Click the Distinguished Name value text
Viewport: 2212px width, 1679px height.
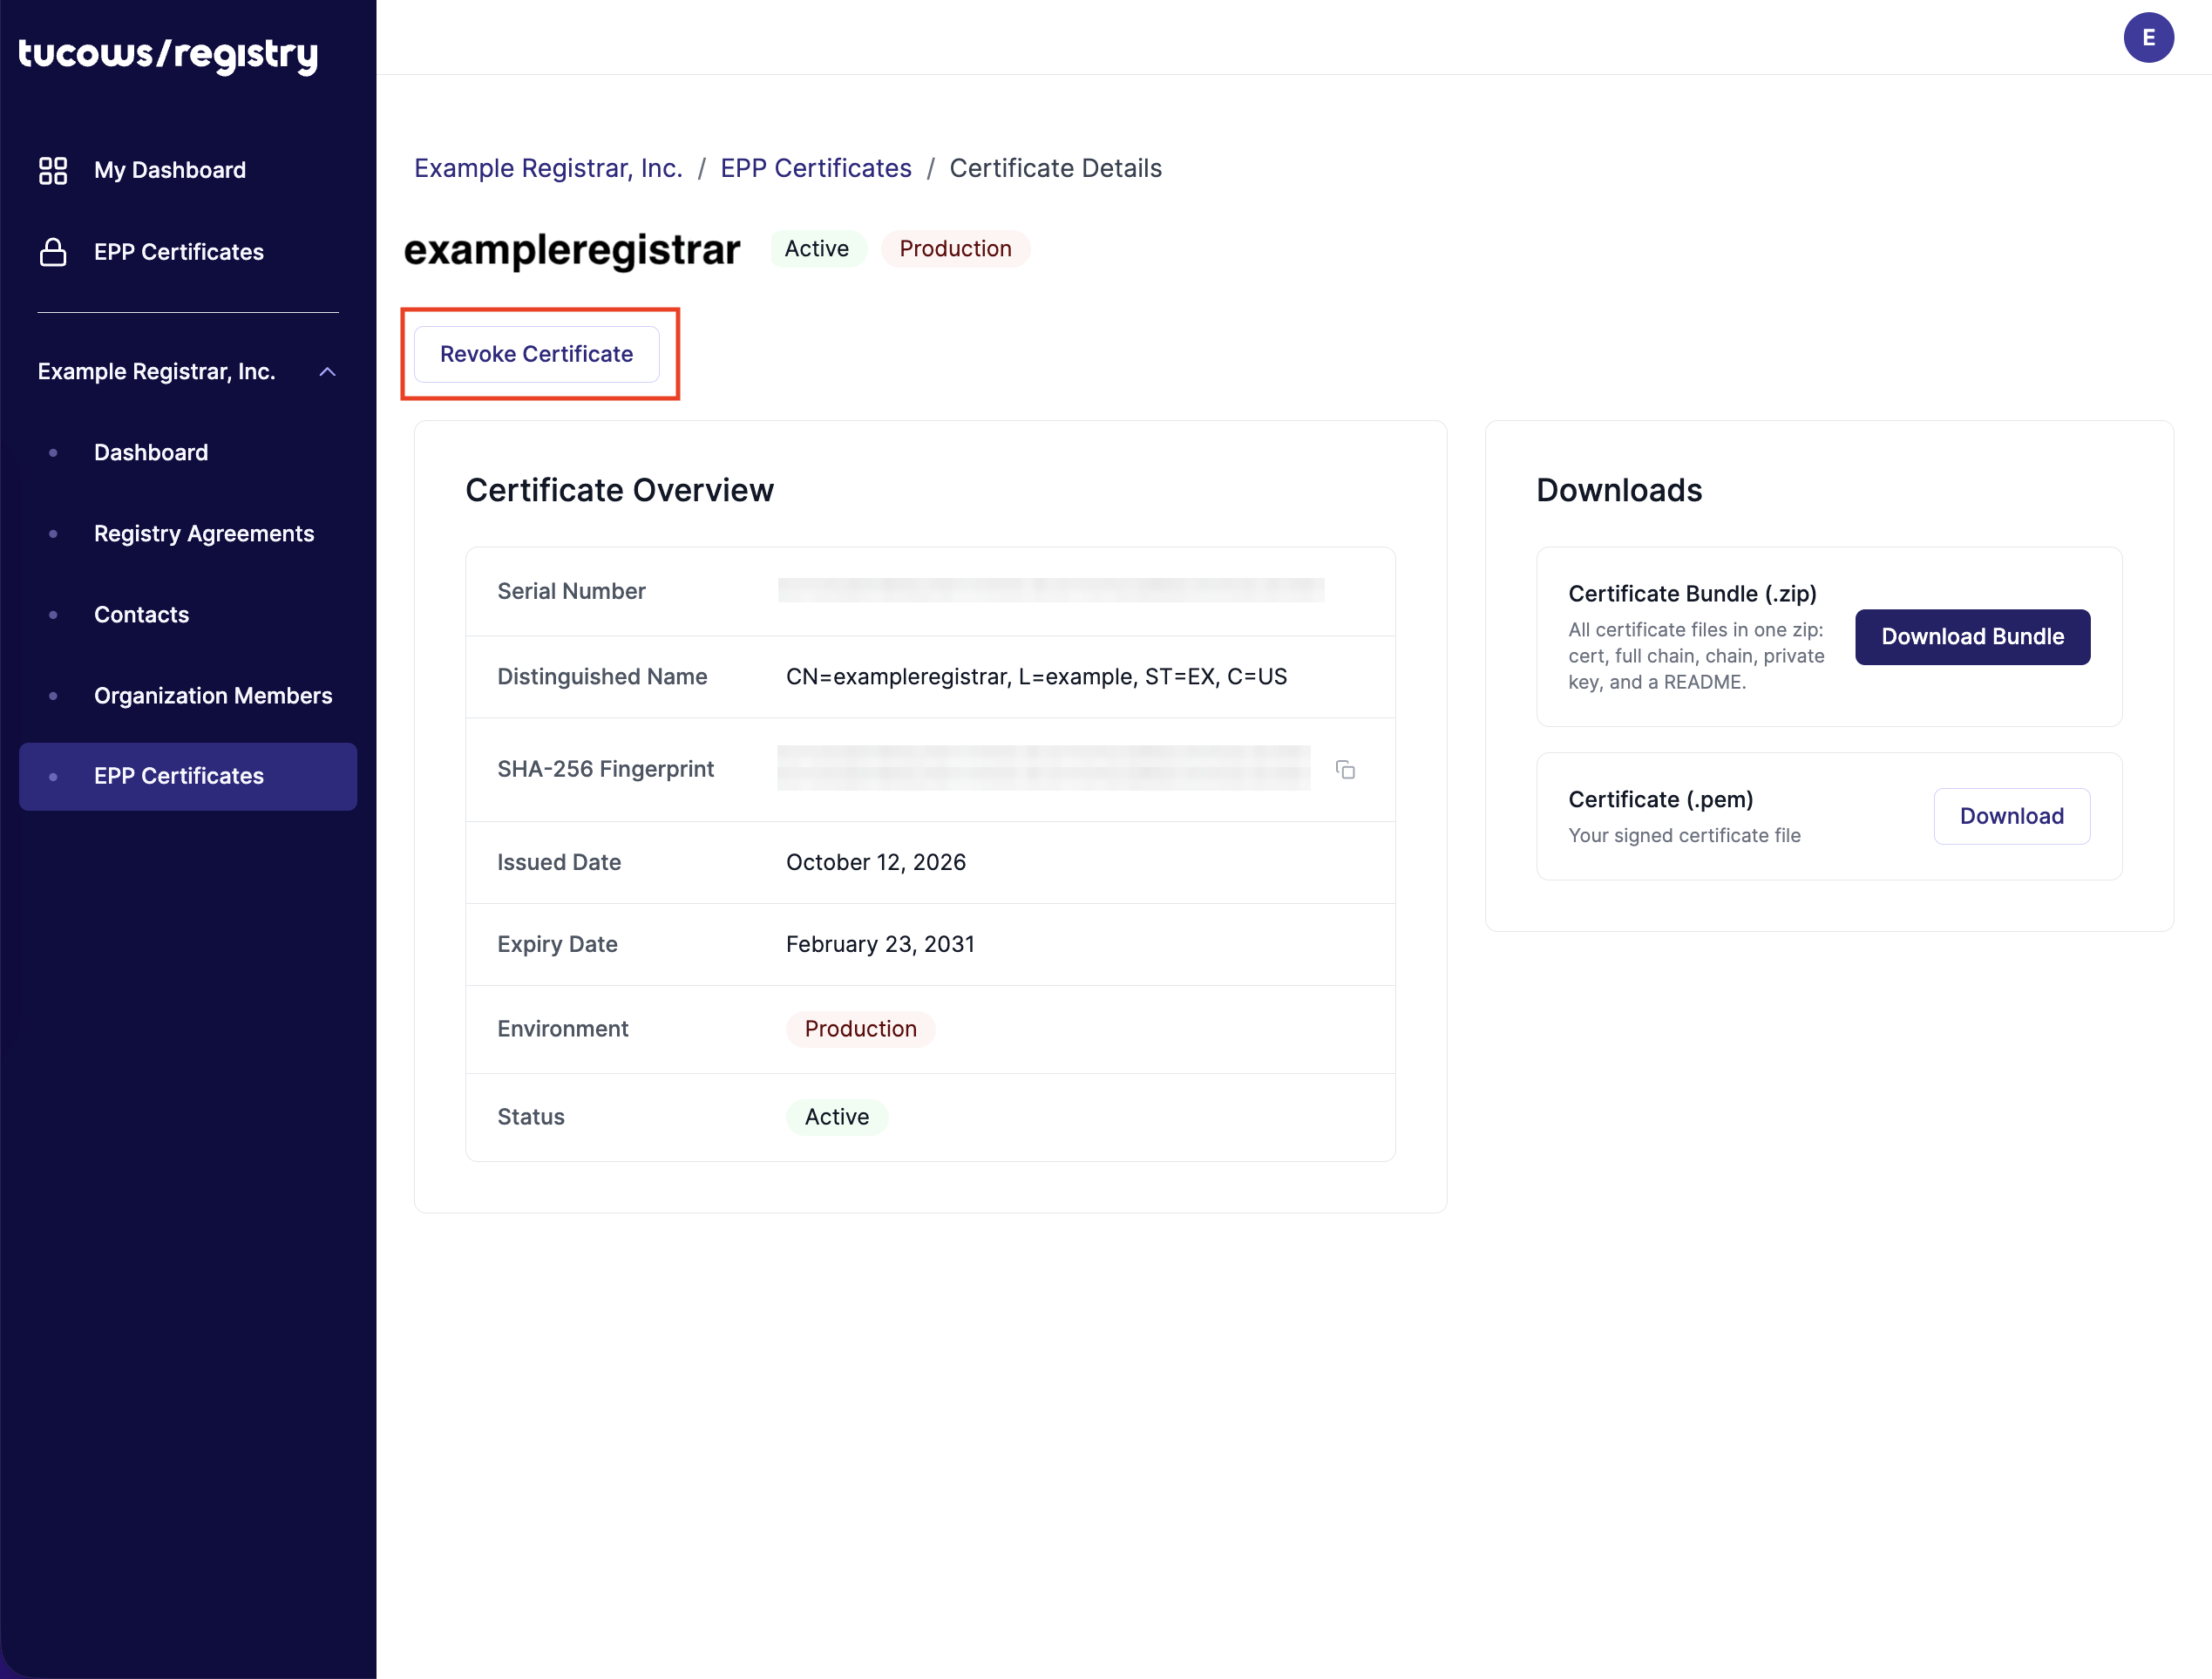(1036, 677)
